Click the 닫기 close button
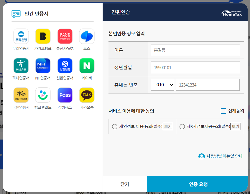 click(125, 184)
